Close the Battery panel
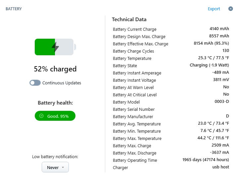Viewport: 238px width, 177px height. click(231, 9)
